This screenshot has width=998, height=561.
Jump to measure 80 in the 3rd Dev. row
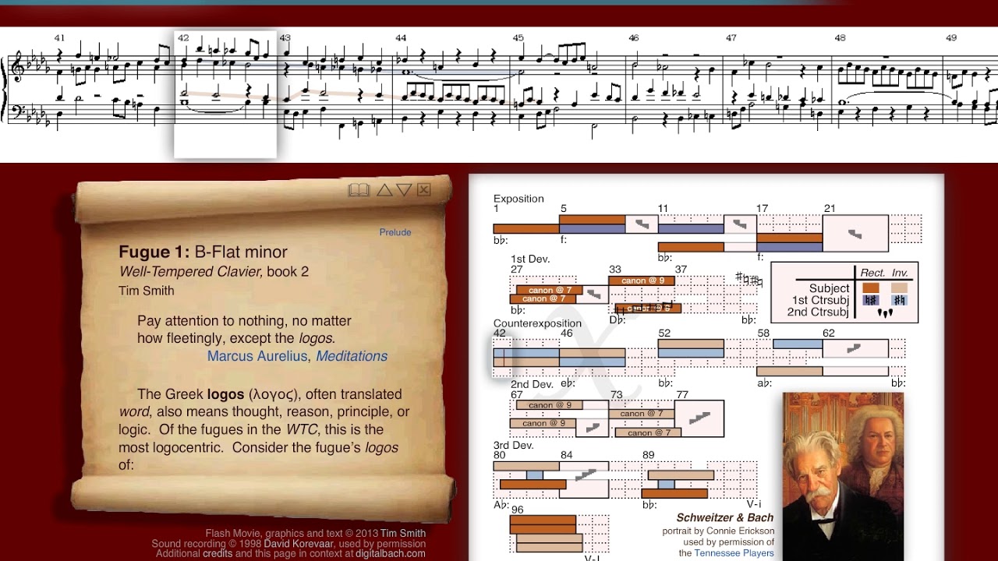[500, 456]
